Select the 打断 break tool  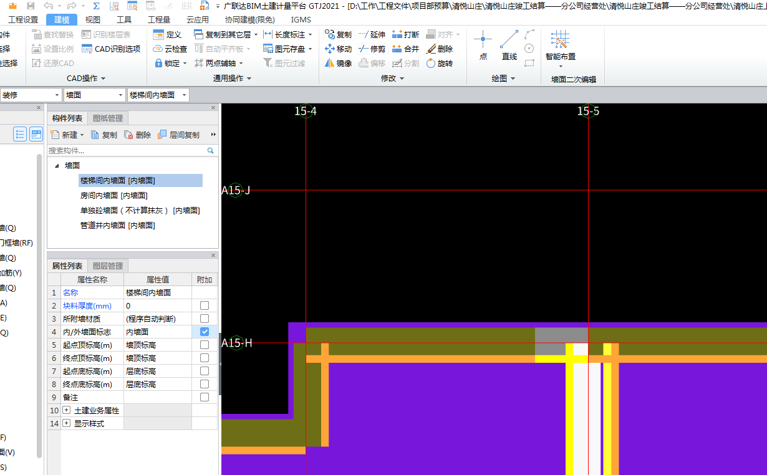[405, 34]
